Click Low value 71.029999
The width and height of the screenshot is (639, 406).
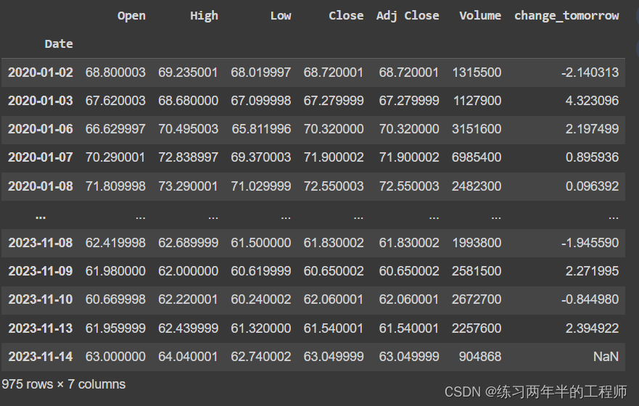(x=261, y=186)
